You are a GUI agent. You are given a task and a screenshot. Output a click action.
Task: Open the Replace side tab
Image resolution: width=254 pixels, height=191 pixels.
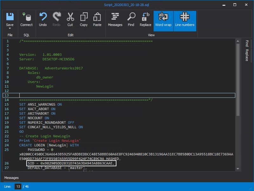[247, 55]
